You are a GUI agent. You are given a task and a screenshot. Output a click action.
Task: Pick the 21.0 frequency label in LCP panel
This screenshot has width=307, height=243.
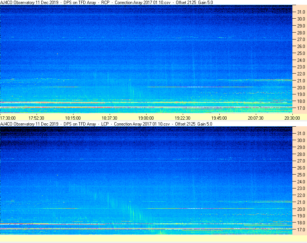point(301,202)
